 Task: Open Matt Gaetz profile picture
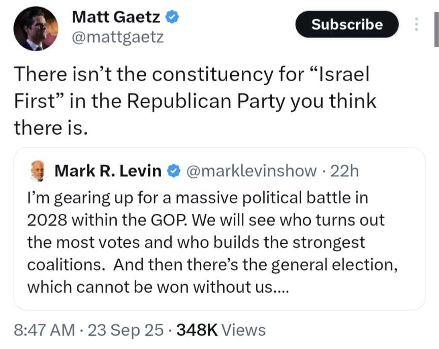pos(36,28)
